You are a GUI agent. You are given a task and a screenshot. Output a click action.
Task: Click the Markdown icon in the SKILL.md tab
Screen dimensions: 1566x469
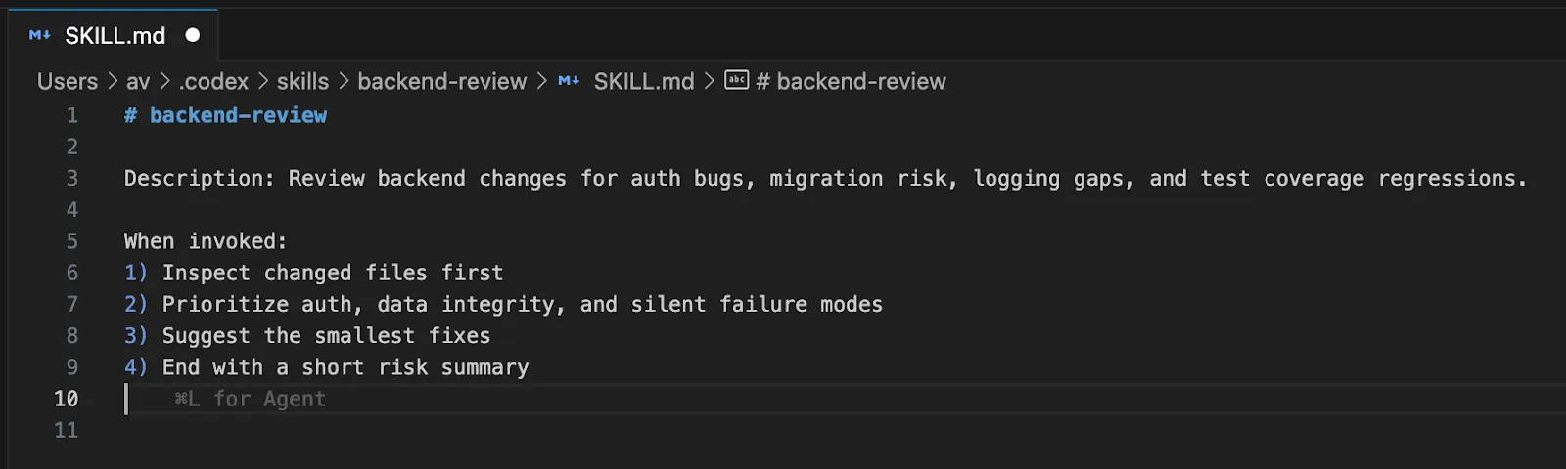[39, 35]
